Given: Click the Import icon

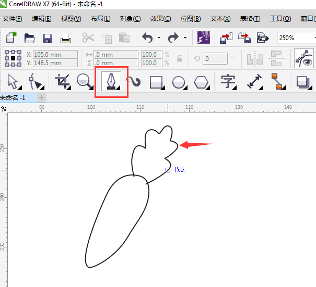Looking at the screenshot, I should point(226,38).
